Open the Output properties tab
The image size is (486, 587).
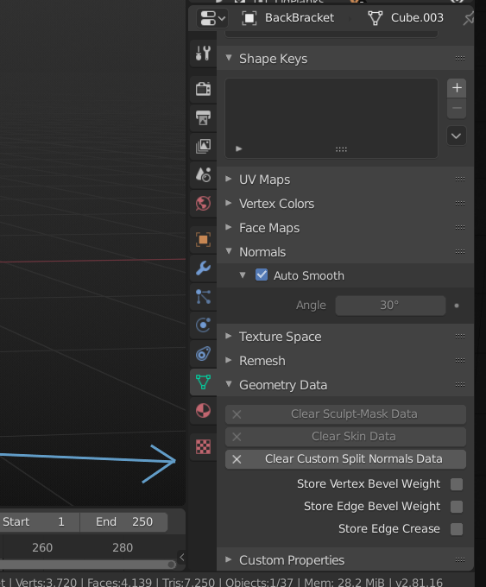[x=203, y=117]
